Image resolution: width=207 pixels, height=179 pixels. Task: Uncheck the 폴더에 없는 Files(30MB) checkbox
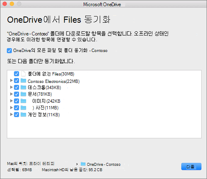click(17, 74)
